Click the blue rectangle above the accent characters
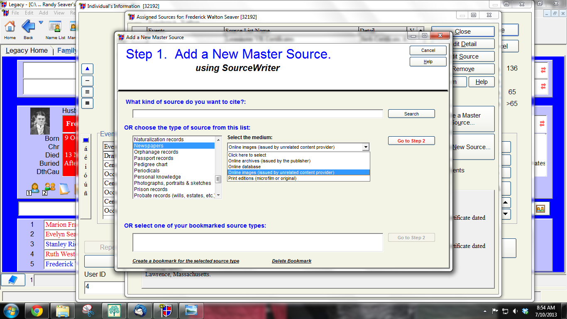 coord(86,140)
